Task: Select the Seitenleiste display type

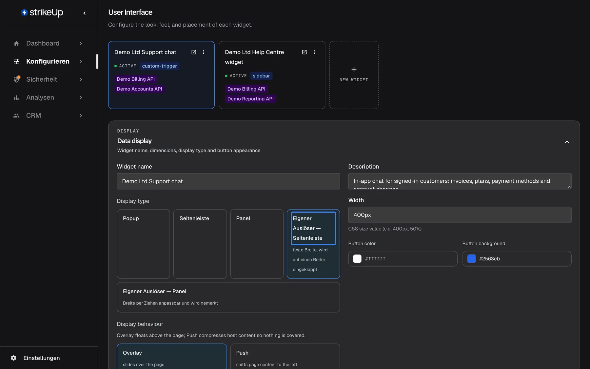Action: coord(200,244)
